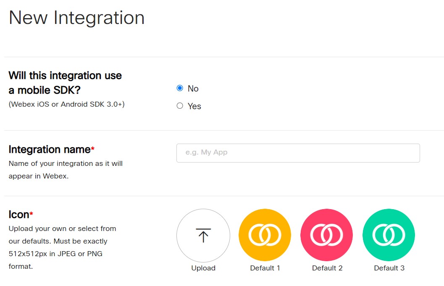Screen dimensions: 444x286
Task: Click the 'Default 1' label text
Action: [x=265, y=268]
